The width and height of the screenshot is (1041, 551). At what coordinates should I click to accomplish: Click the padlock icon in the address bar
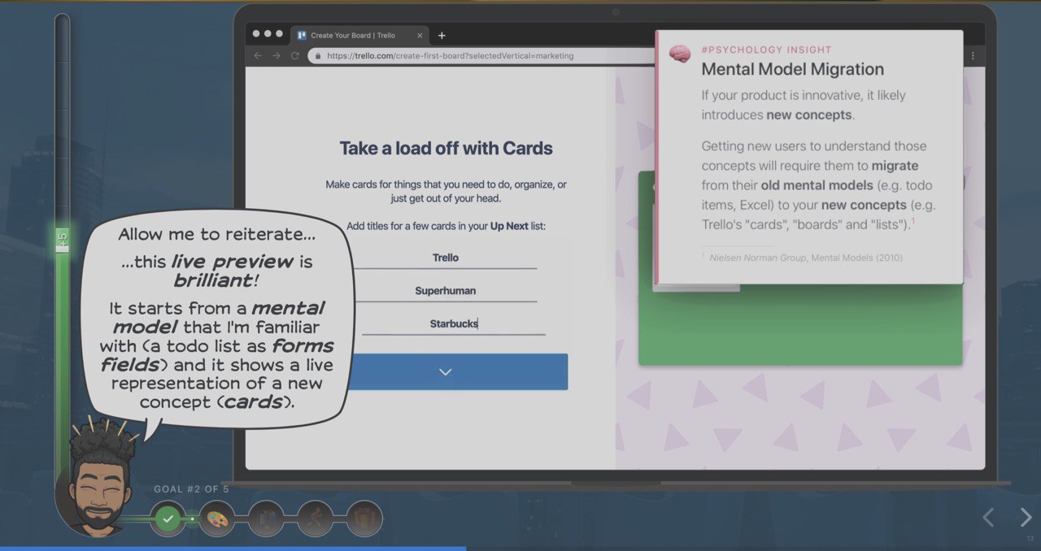point(317,55)
